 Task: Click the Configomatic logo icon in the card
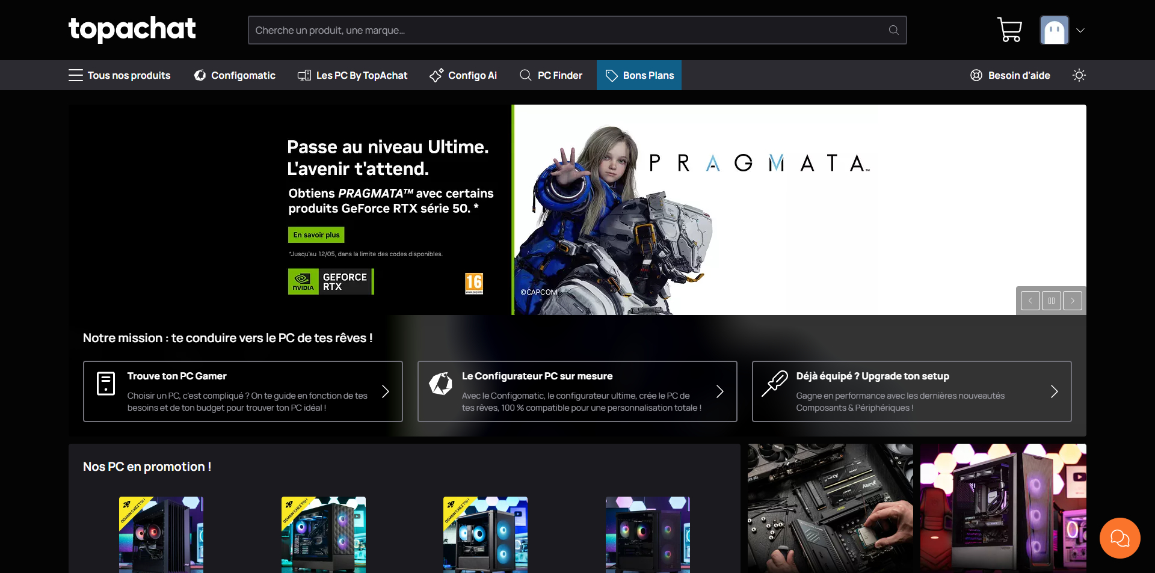(x=440, y=383)
